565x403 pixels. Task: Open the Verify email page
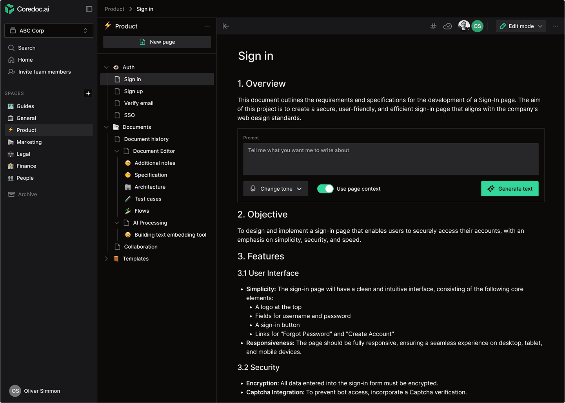(157, 103)
